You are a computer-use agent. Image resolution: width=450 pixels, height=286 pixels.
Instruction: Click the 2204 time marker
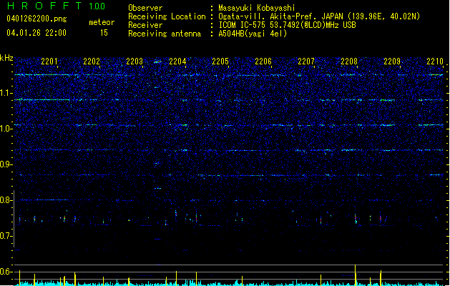177,61
